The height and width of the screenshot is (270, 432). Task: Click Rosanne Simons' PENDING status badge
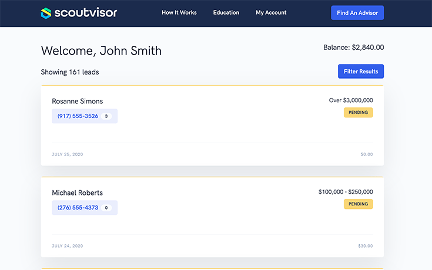point(358,113)
